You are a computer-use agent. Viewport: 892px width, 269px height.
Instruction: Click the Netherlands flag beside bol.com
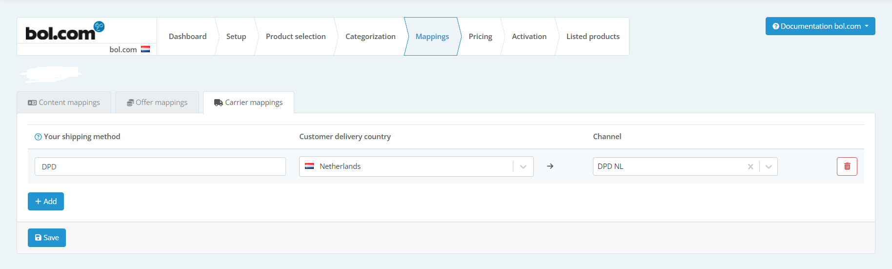145,49
